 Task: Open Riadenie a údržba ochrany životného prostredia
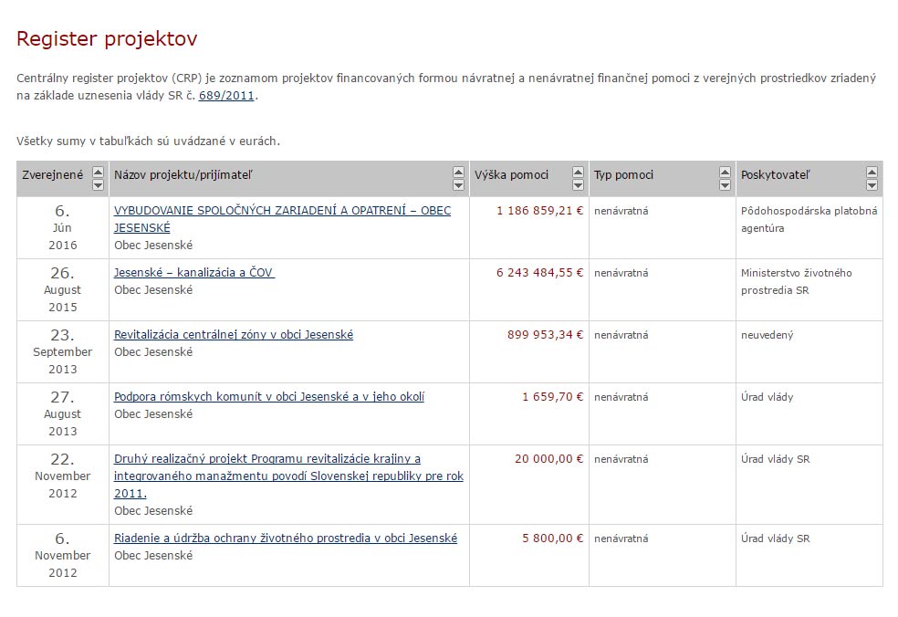pyautogui.click(x=285, y=538)
